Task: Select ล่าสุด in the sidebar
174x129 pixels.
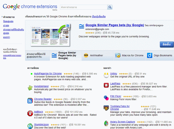Action: [6, 25]
